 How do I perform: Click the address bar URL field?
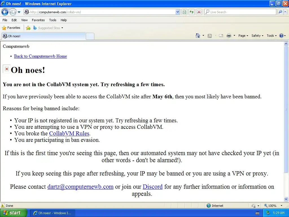tap(100, 12)
